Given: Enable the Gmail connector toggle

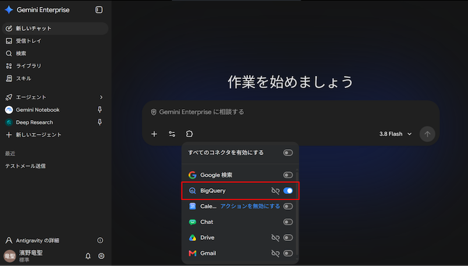Looking at the screenshot, I should click(288, 253).
